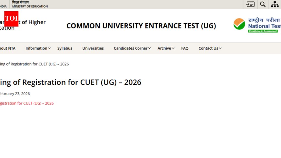Viewport: 281px width, 158px height.
Task: Click MINISTRY OF EDUCATION header text
Action: (30, 6)
